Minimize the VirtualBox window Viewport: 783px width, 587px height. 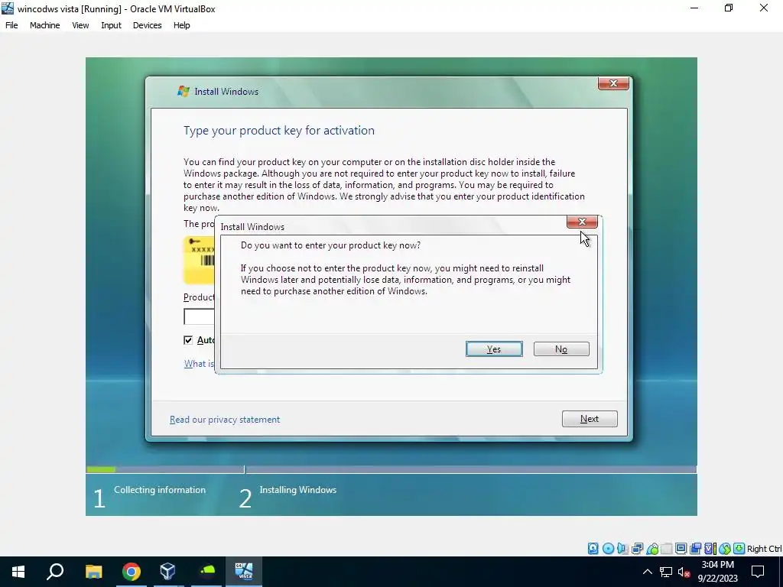click(x=694, y=8)
